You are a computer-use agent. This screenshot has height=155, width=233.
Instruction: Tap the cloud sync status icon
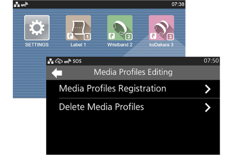(x=58, y=61)
